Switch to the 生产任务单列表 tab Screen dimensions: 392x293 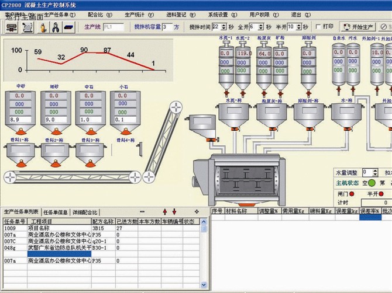coord(21,212)
